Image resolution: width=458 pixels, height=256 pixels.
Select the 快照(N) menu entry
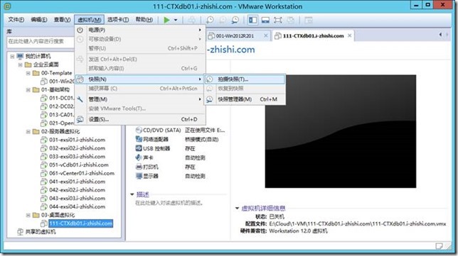click(140, 79)
